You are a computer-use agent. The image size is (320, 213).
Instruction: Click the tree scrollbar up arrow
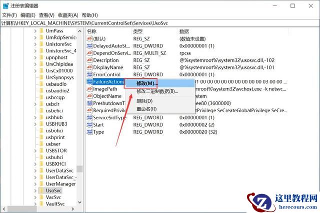tap(79, 31)
